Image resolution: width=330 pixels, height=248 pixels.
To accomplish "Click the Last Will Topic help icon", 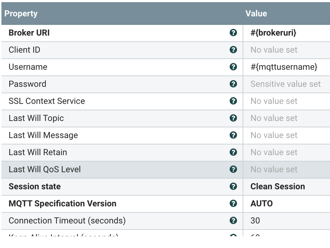I will [233, 118].
